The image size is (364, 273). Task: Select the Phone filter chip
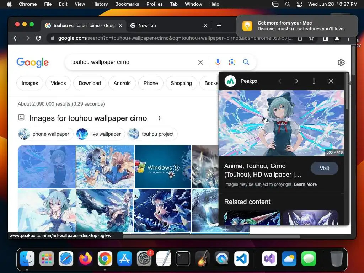tap(151, 83)
